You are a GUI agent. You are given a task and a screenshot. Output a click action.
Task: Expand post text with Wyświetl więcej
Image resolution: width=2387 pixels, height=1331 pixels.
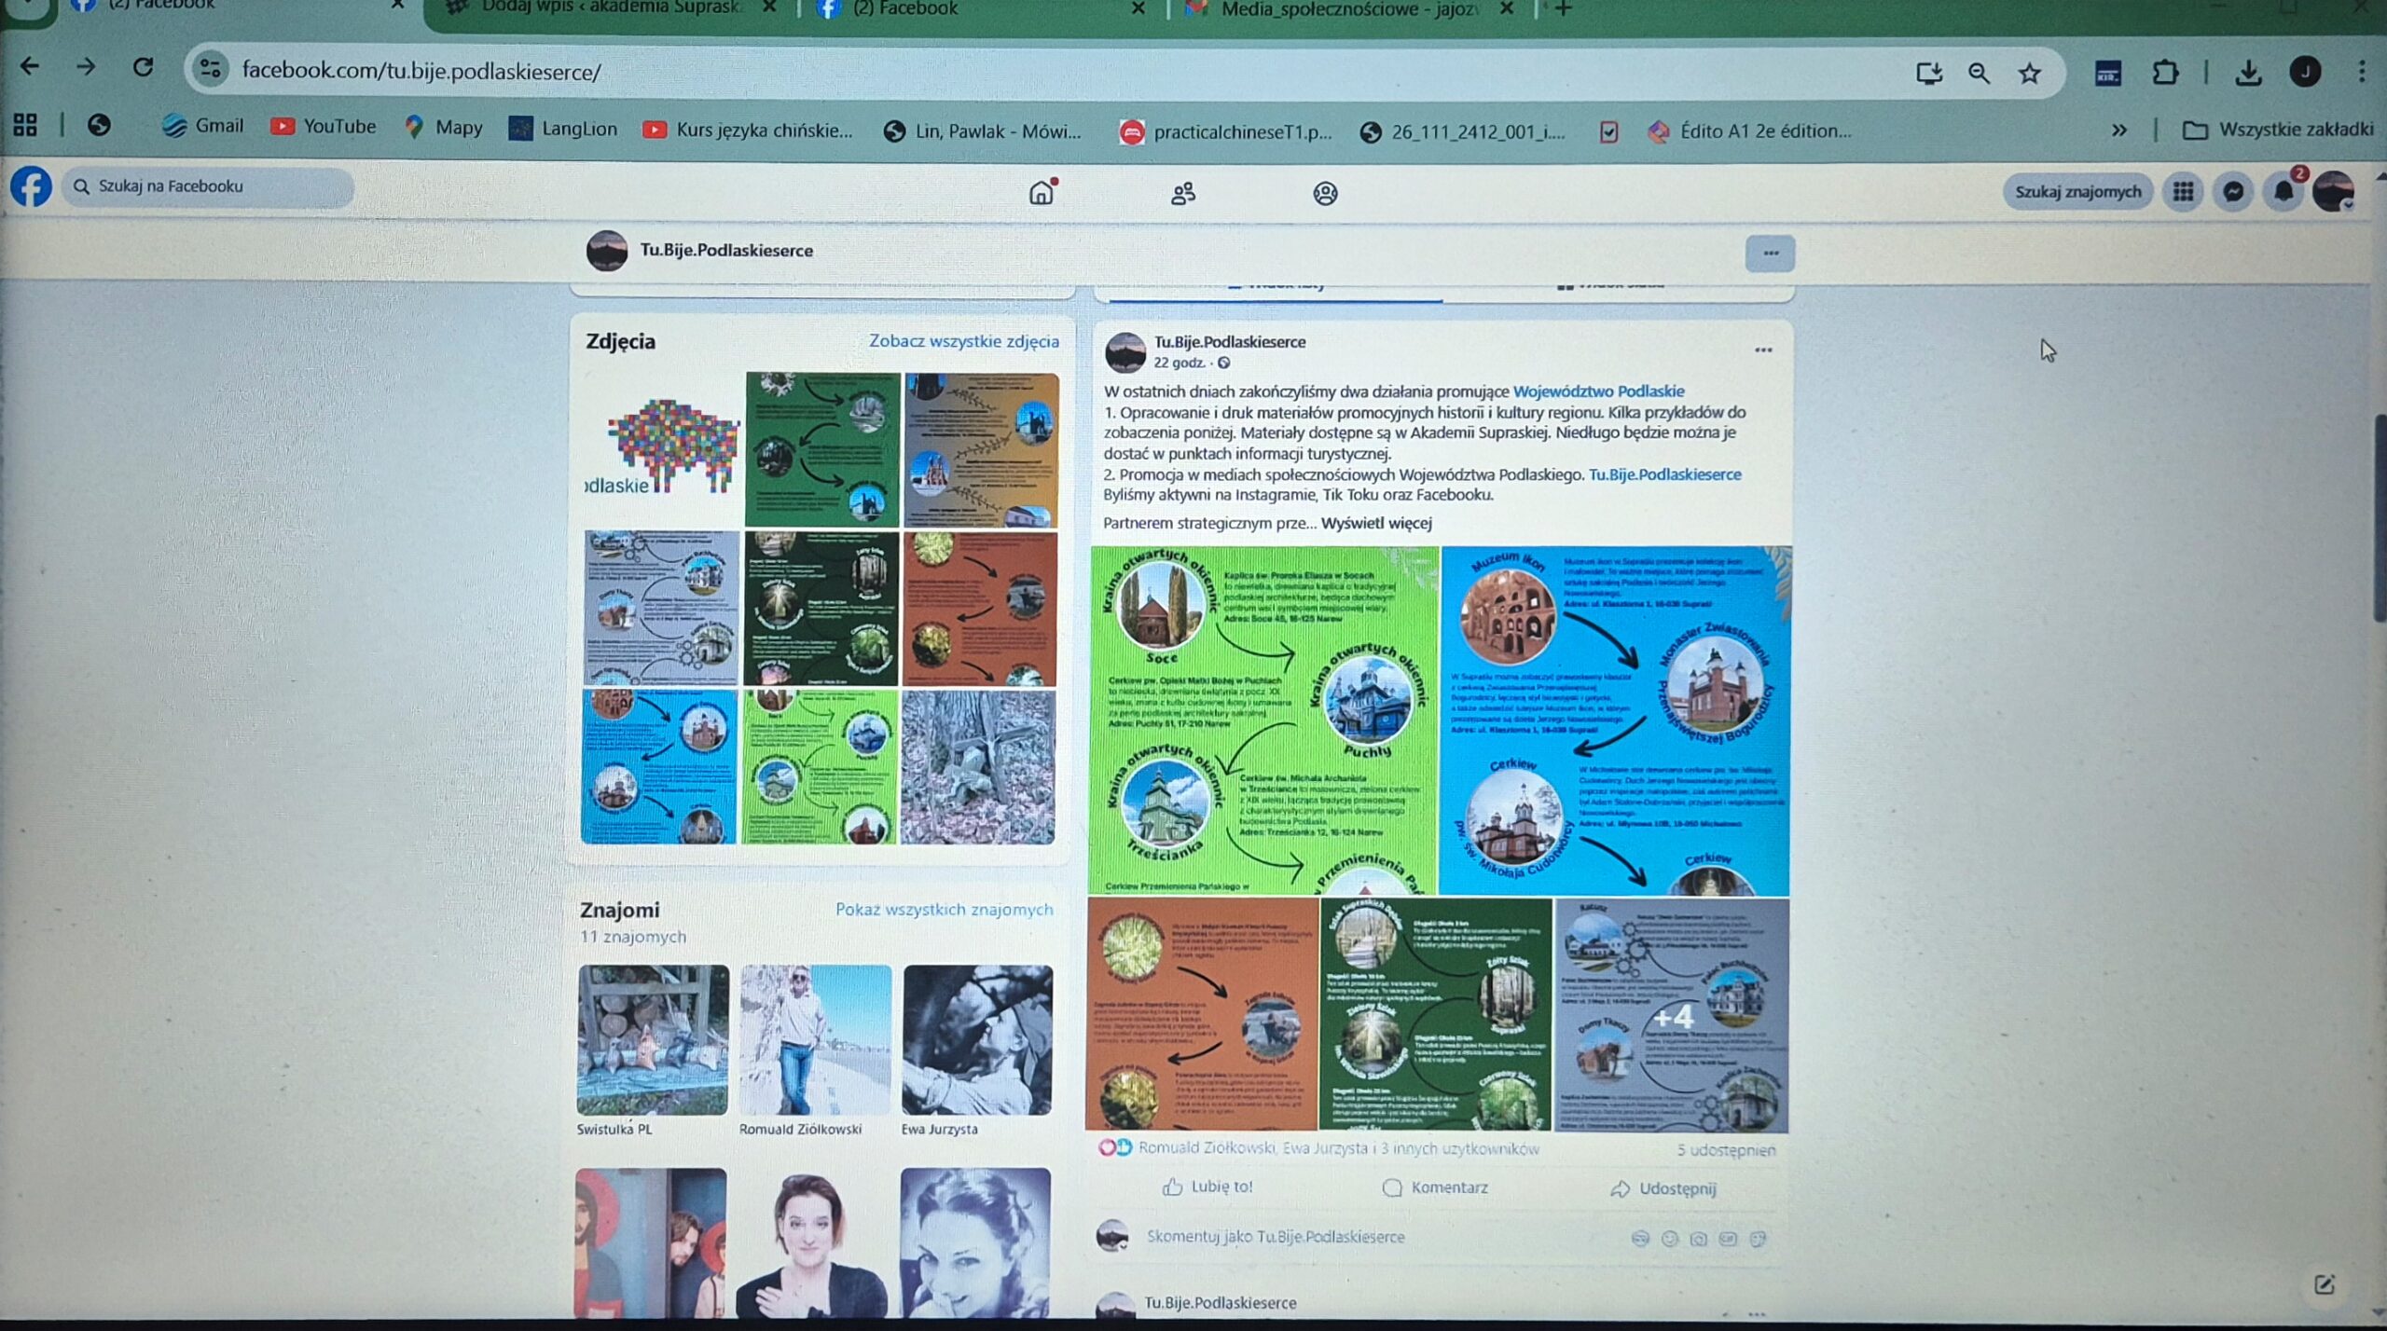[x=1375, y=523]
